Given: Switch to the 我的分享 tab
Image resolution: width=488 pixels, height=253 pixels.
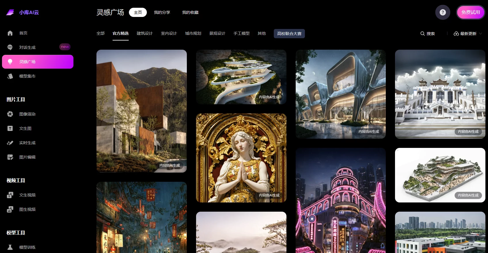Looking at the screenshot, I should (x=162, y=12).
